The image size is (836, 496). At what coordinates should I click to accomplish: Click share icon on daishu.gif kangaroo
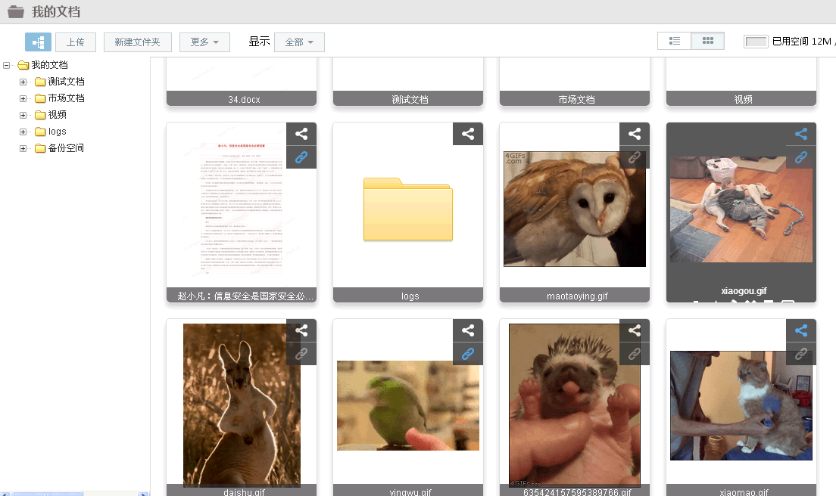(301, 330)
